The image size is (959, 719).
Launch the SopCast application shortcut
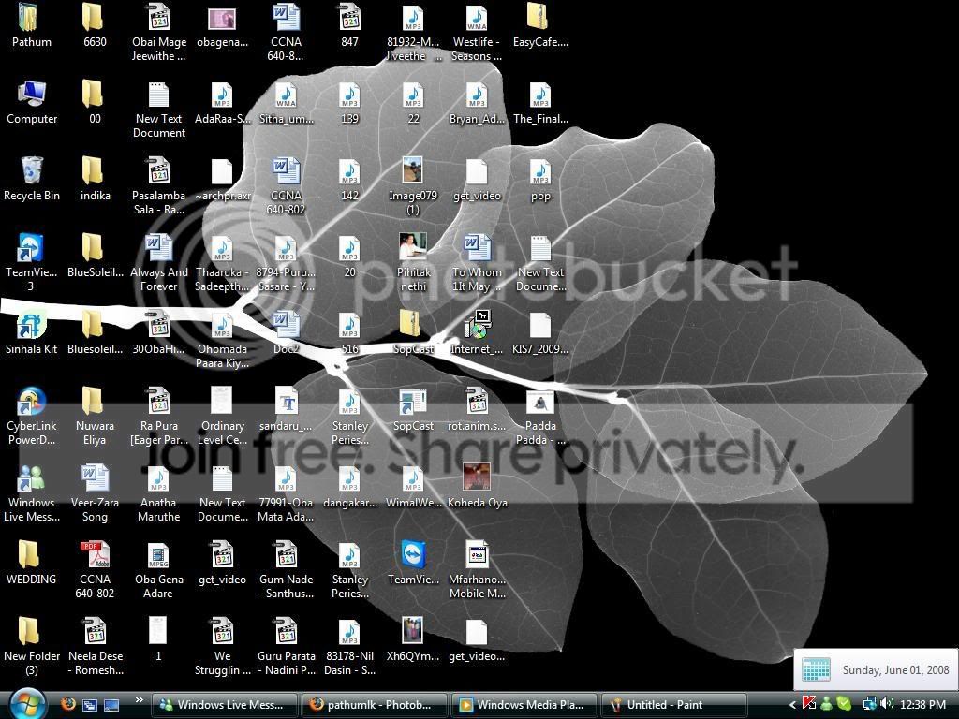413,402
